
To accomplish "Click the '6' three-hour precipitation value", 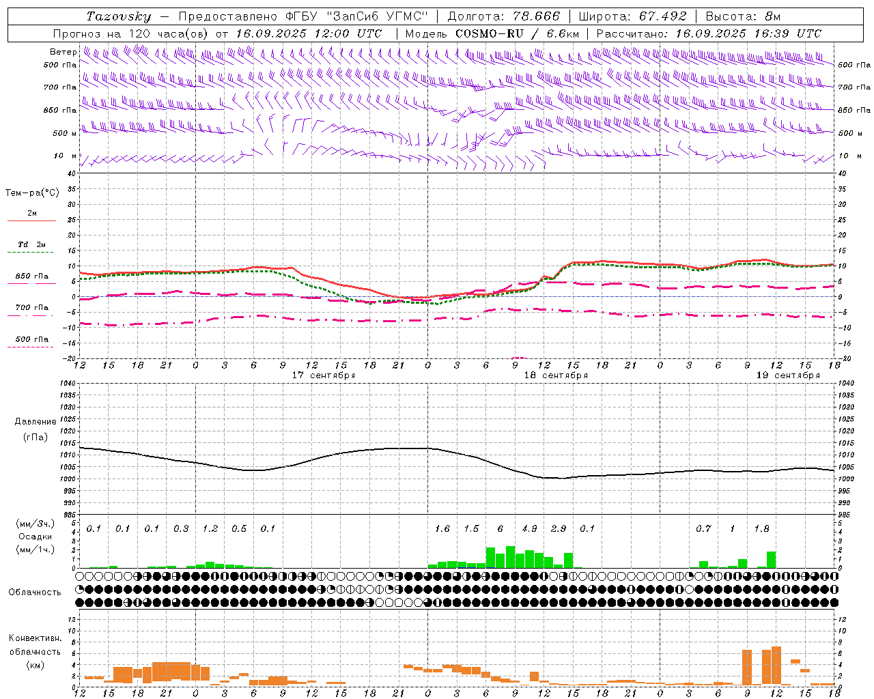I will click(x=501, y=529).
